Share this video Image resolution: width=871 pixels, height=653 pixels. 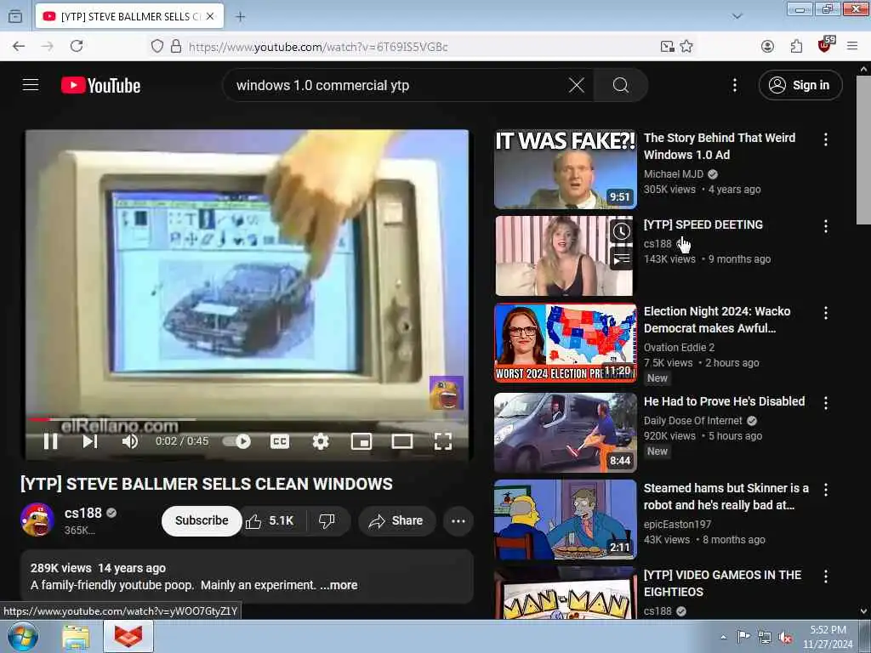396,521
